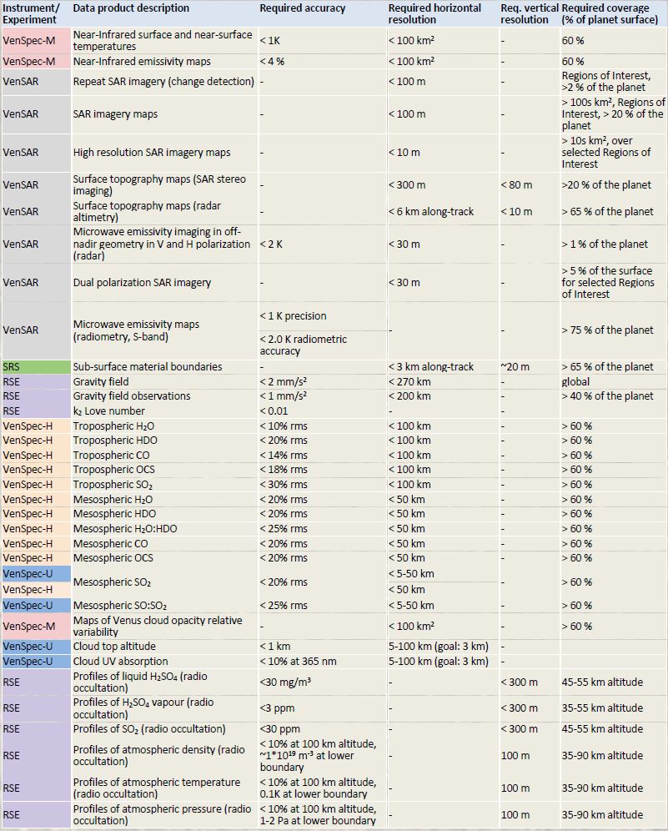The height and width of the screenshot is (831, 668).
Task: Select the "Gravity field observations" cell
Action: [132, 395]
